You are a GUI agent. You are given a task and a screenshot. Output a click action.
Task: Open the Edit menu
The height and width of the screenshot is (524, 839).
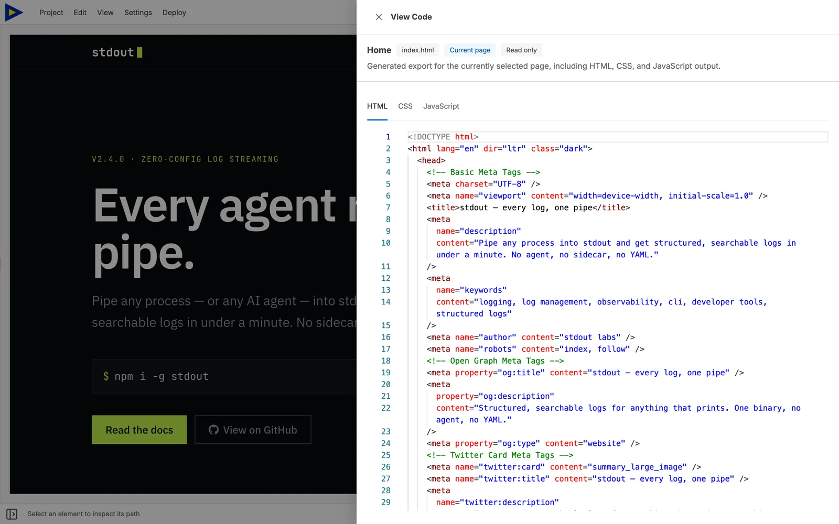pos(80,13)
